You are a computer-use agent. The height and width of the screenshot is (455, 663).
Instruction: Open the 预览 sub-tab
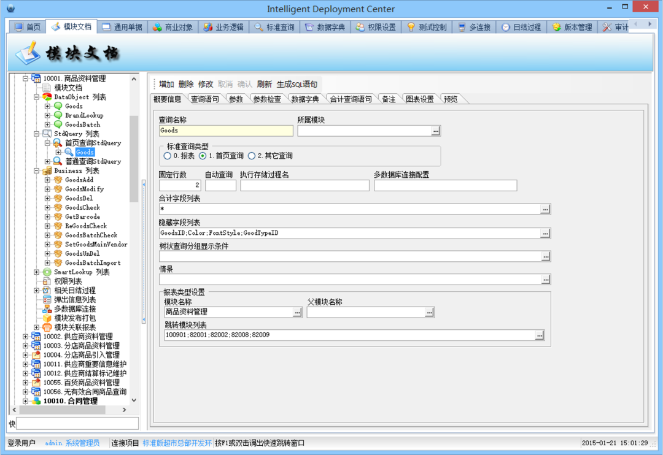(451, 99)
